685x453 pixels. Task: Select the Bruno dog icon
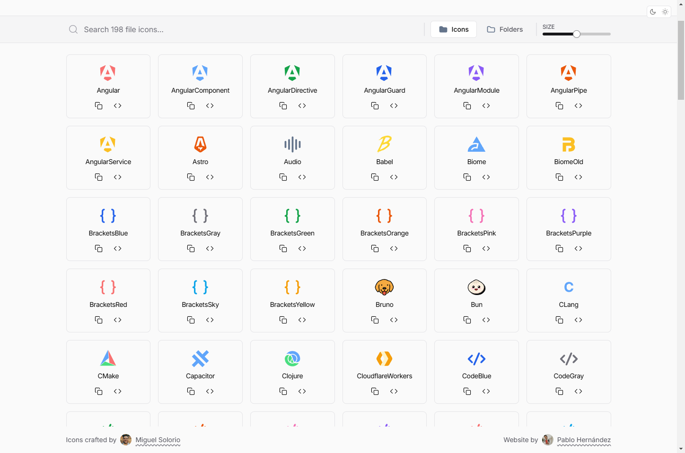384,287
